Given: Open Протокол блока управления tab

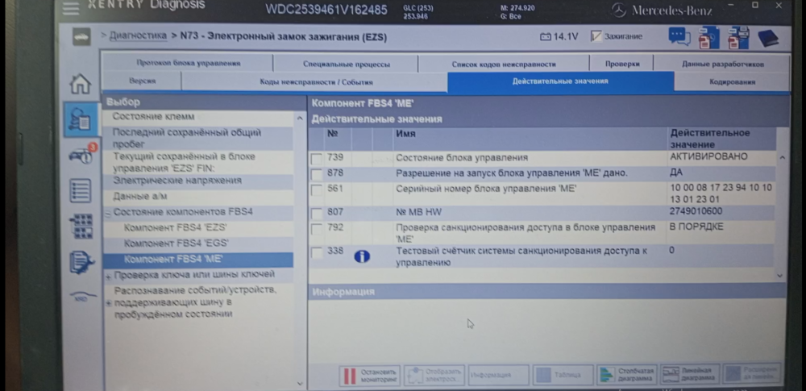Looking at the screenshot, I should coord(188,63).
